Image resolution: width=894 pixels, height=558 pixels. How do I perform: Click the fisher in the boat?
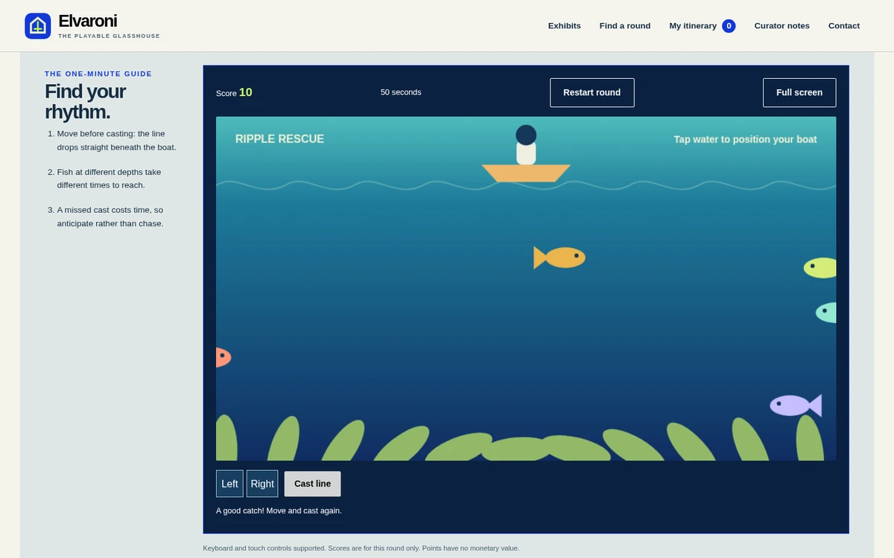click(526, 145)
